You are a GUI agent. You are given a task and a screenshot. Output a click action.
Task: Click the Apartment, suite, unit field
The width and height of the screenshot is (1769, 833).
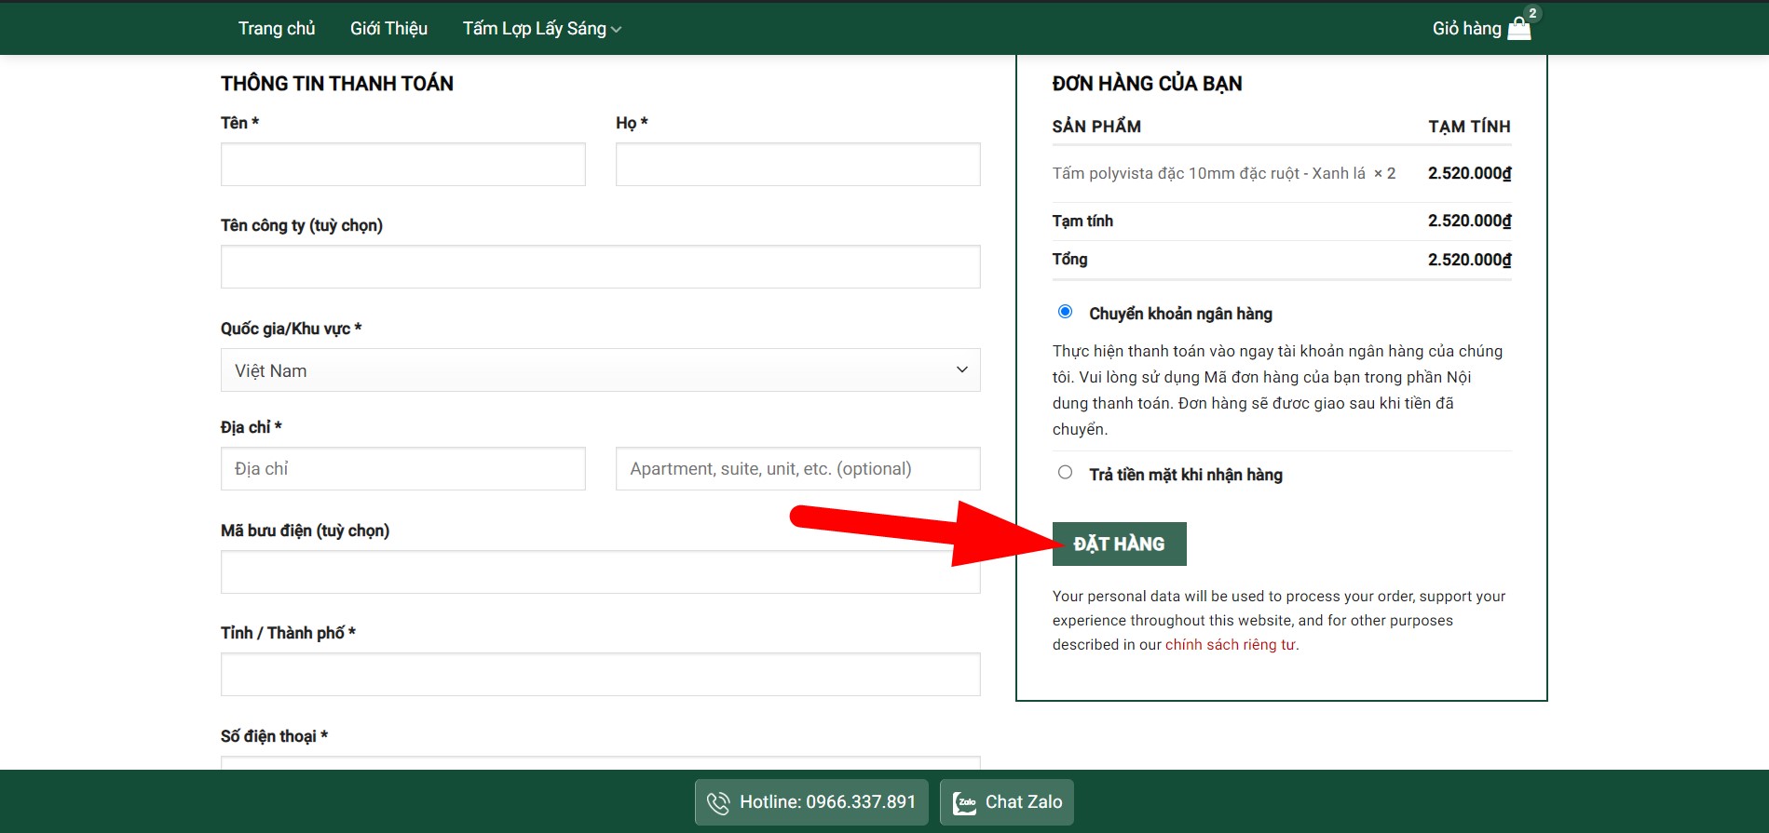point(797,469)
